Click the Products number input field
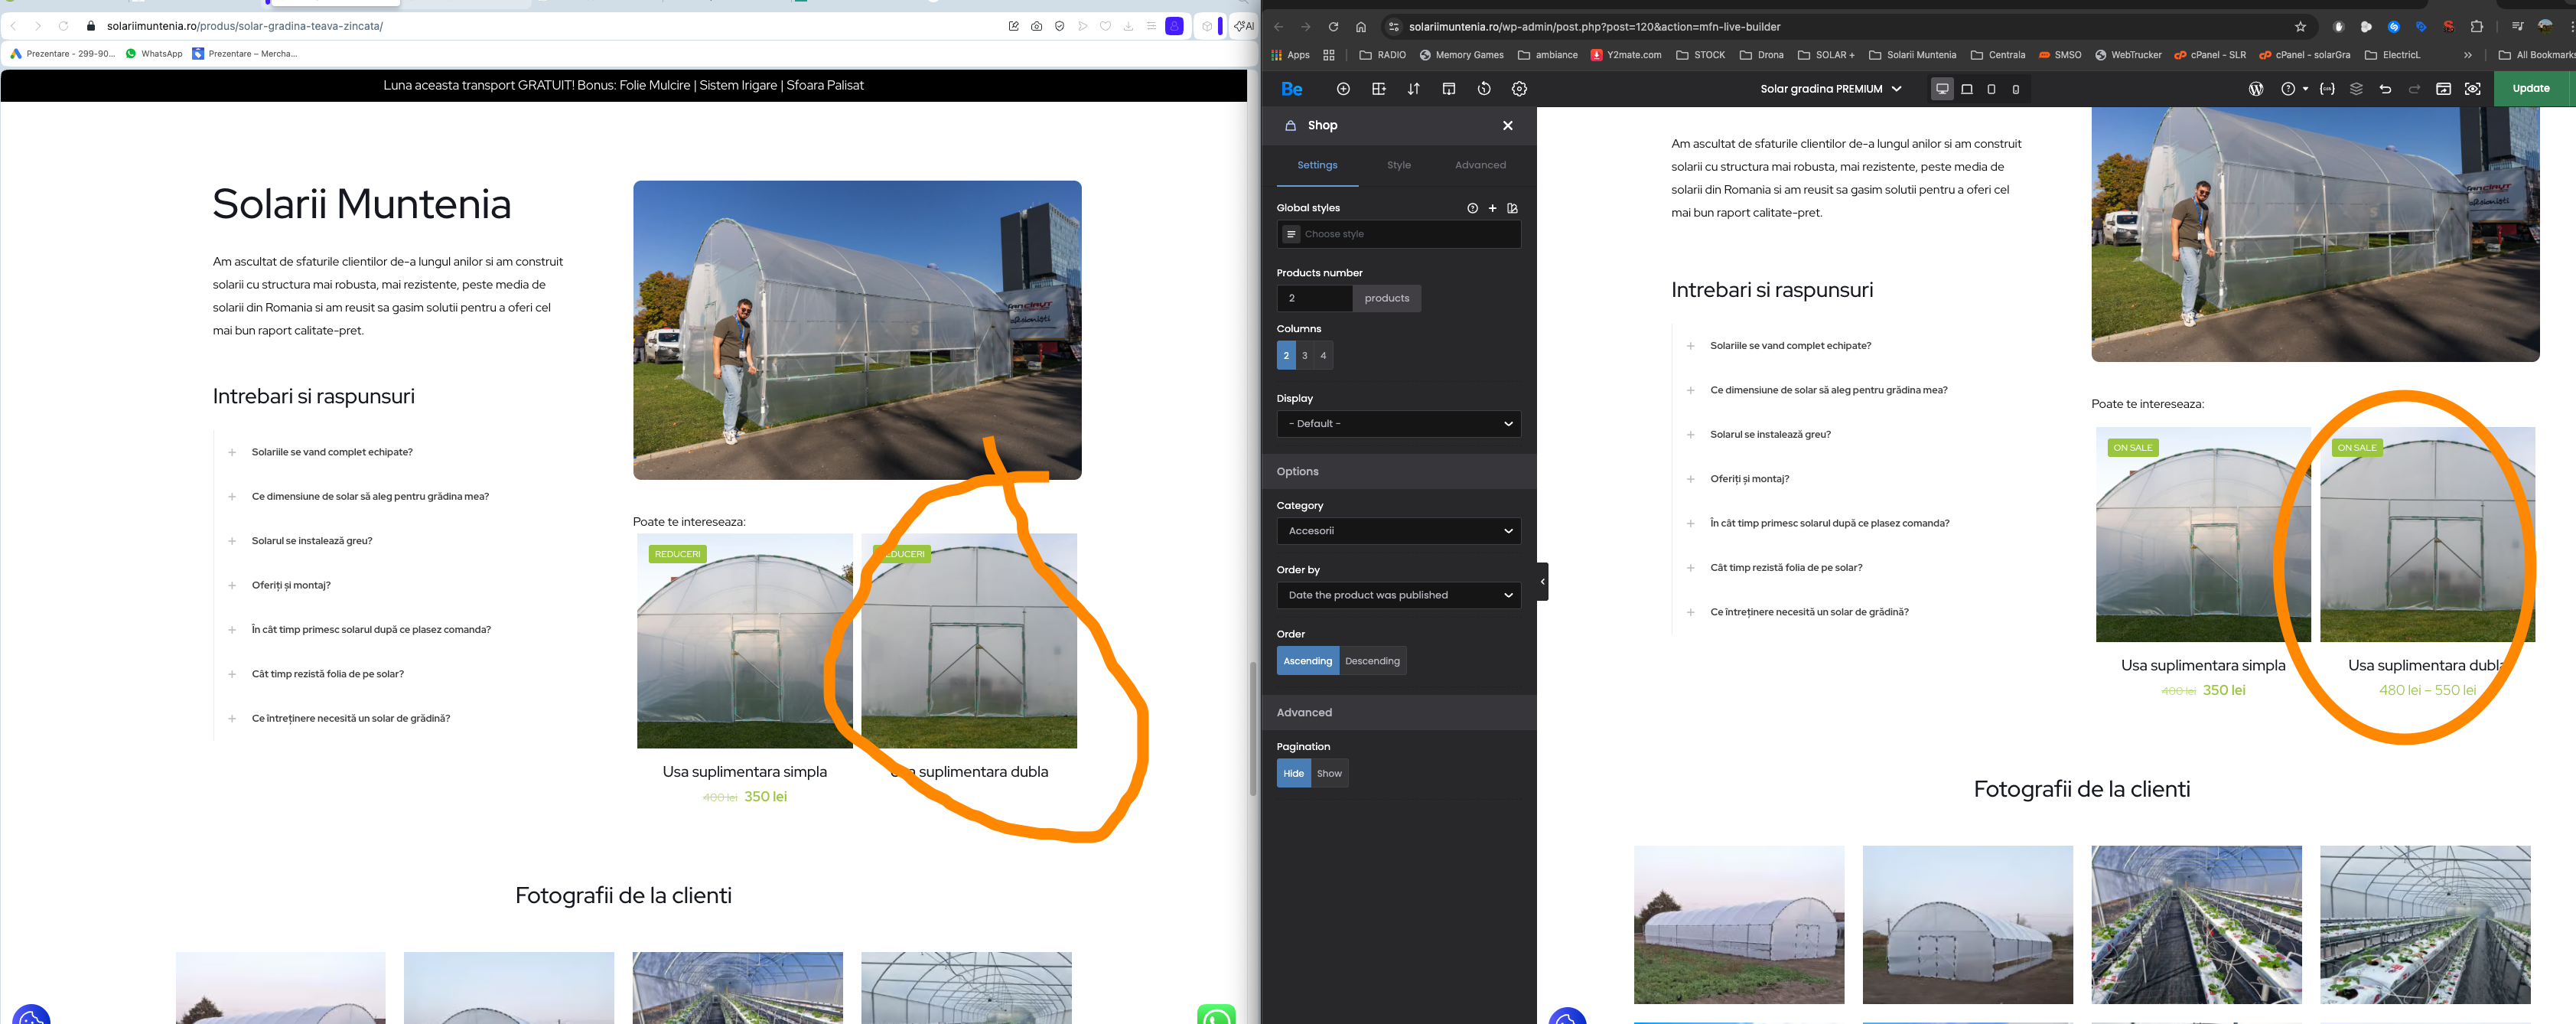Screen dimensions: 2576x1024 tap(1313, 298)
